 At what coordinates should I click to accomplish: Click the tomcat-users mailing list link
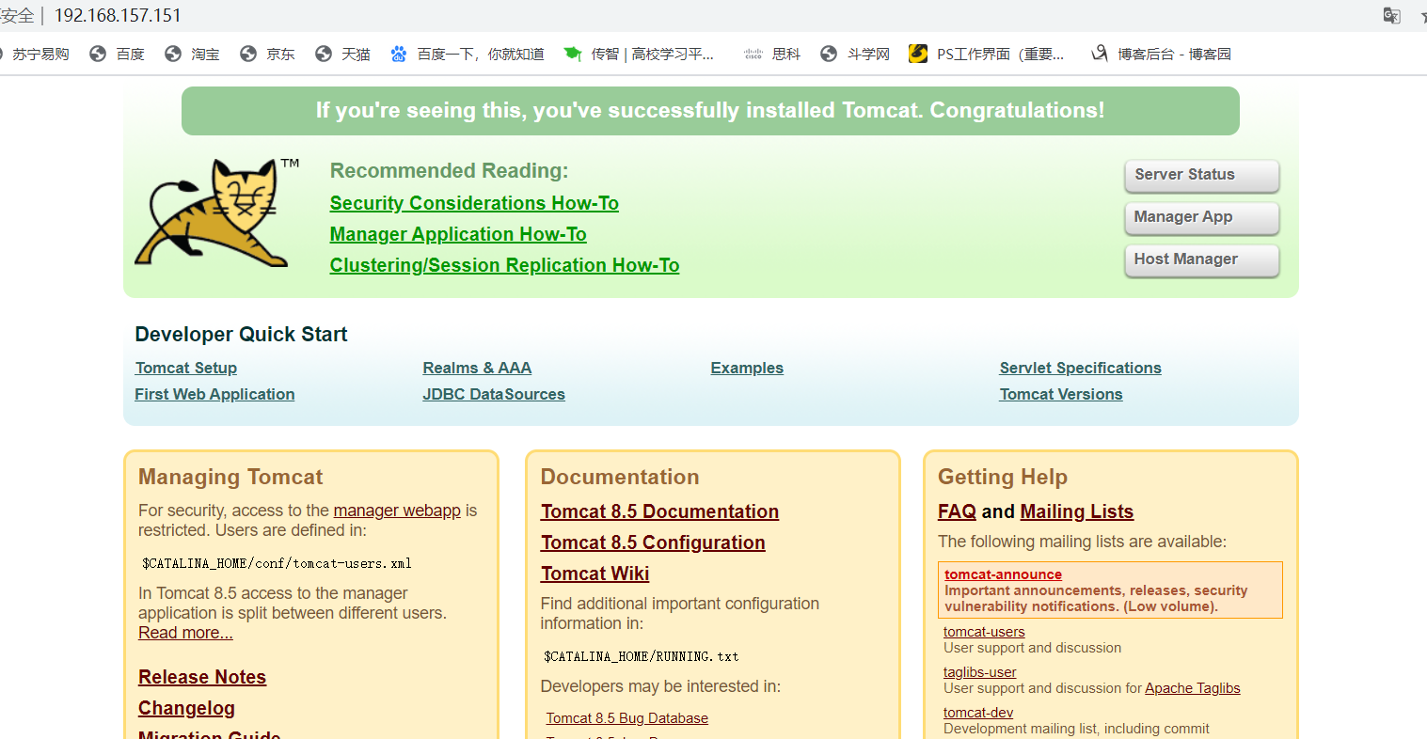coord(984,632)
